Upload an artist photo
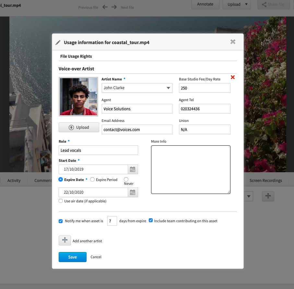The image size is (294, 289). tap(79, 127)
